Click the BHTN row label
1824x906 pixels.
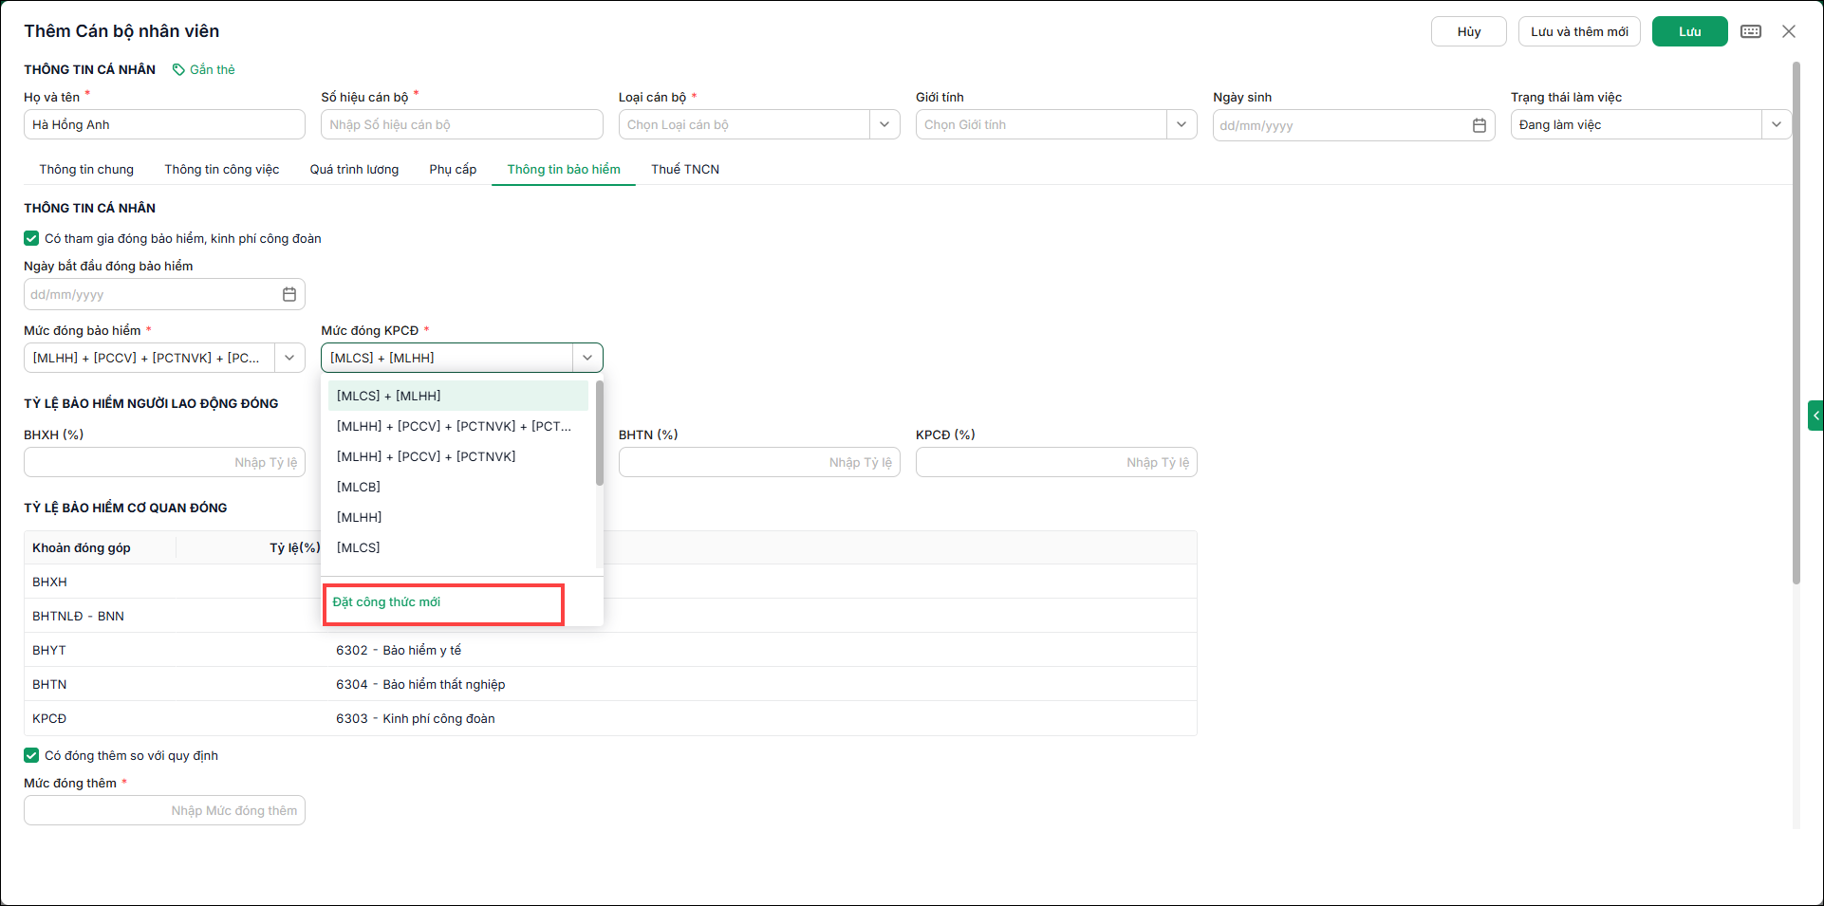(x=49, y=684)
